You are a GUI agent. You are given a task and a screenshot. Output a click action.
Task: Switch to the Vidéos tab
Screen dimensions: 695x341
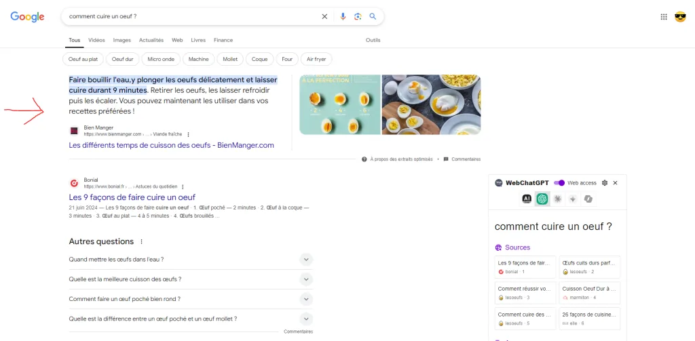96,40
